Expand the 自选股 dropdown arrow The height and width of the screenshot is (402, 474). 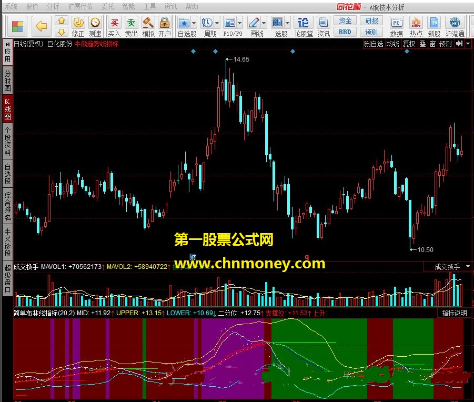[194, 23]
